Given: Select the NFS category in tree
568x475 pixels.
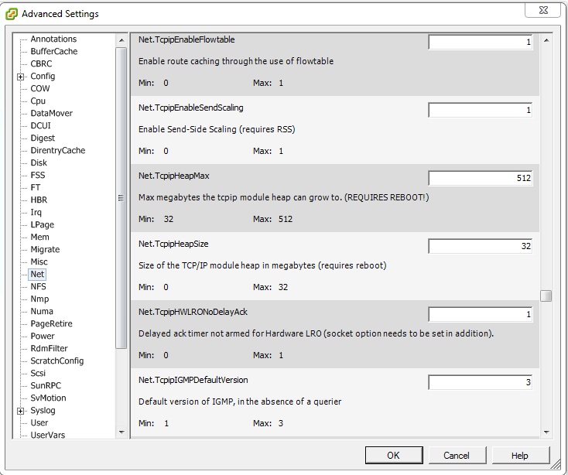Looking at the screenshot, I should (x=38, y=286).
